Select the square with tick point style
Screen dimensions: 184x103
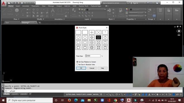click(105, 42)
